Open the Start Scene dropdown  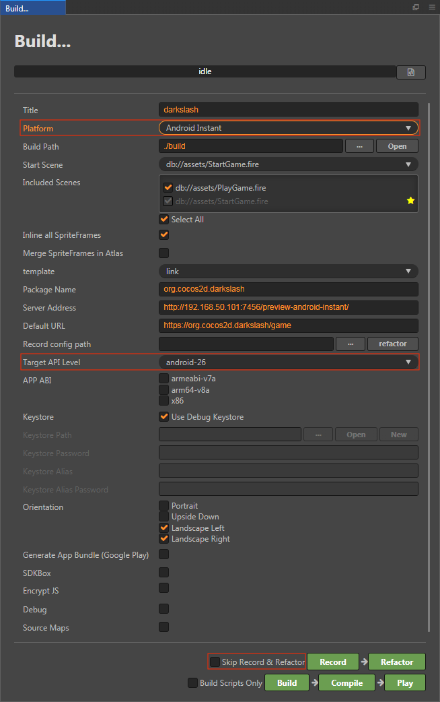(289, 164)
